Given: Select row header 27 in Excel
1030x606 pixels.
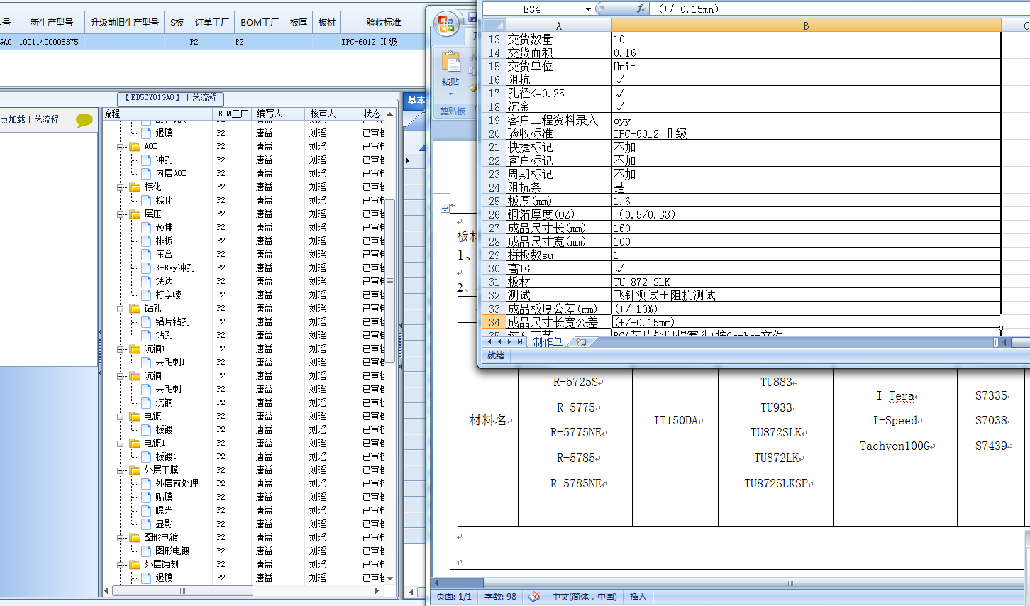Looking at the screenshot, I should click(494, 228).
